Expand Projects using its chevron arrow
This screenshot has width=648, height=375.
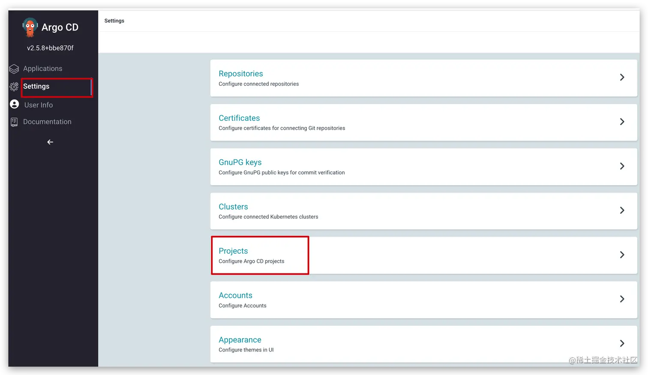click(x=622, y=255)
